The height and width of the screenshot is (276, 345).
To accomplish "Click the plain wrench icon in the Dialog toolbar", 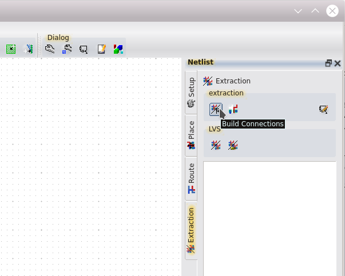I will (x=50, y=49).
